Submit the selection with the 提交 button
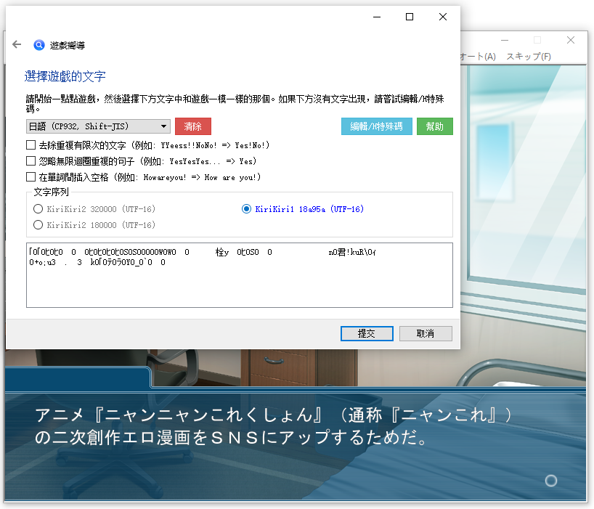This screenshot has width=594, height=509. 367,334
